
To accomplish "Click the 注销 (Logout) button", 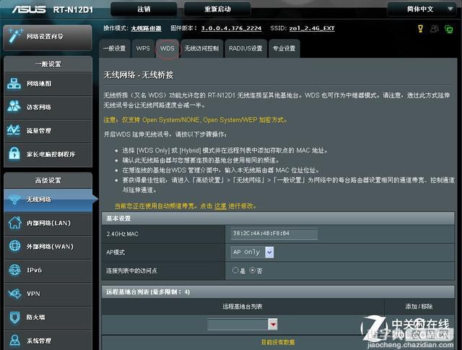I will [144, 9].
